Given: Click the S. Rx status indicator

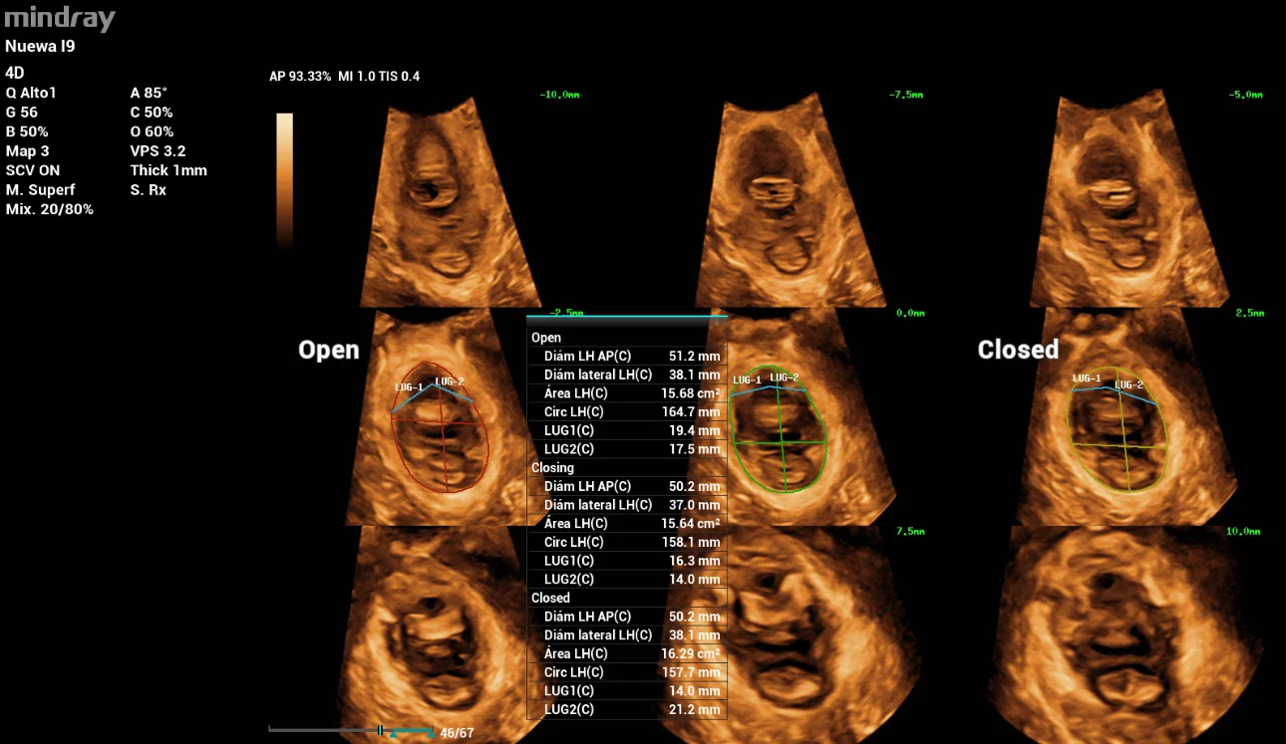Looking at the screenshot, I should [149, 189].
